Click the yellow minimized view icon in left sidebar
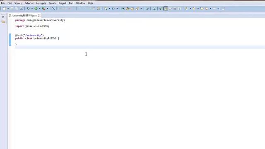The height and width of the screenshot is (149, 265). 3,22
